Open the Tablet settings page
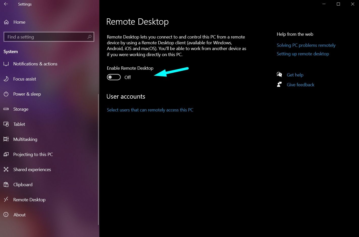The width and height of the screenshot is (359, 237). (19, 124)
